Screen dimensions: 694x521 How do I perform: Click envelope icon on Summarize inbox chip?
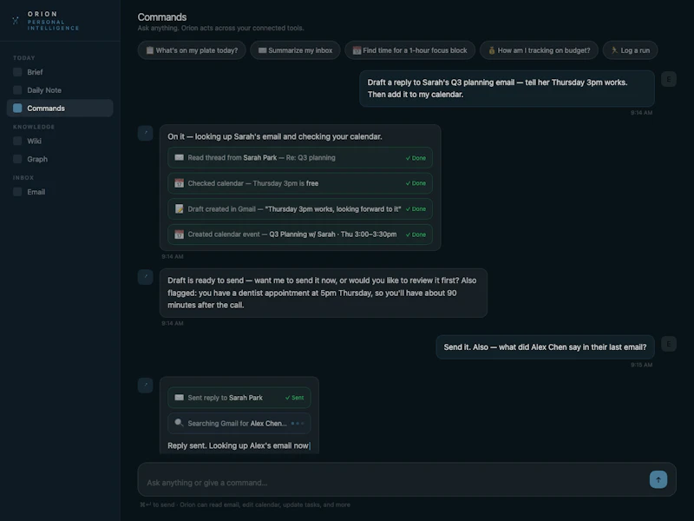pos(263,50)
